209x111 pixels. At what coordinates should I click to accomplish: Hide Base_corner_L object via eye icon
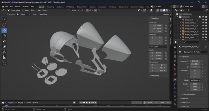[x=203, y=23]
